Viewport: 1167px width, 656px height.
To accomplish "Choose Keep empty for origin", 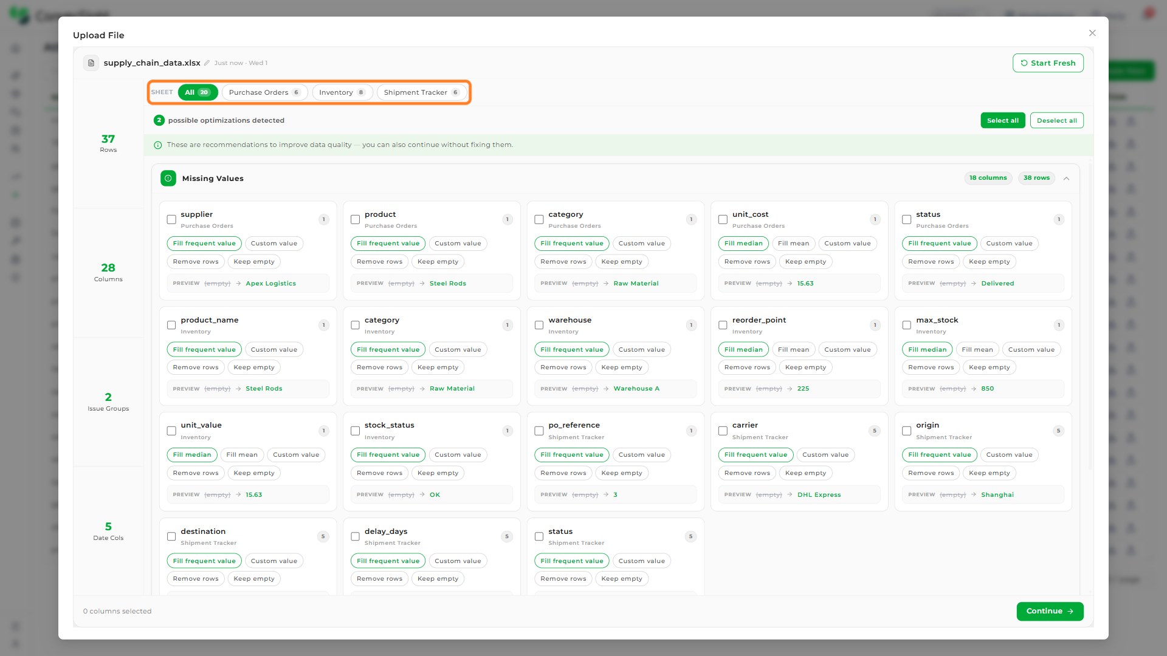I will [x=989, y=473].
